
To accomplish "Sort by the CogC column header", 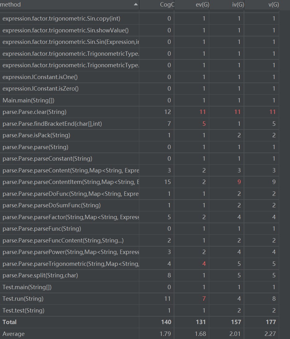I will coord(157,5).
